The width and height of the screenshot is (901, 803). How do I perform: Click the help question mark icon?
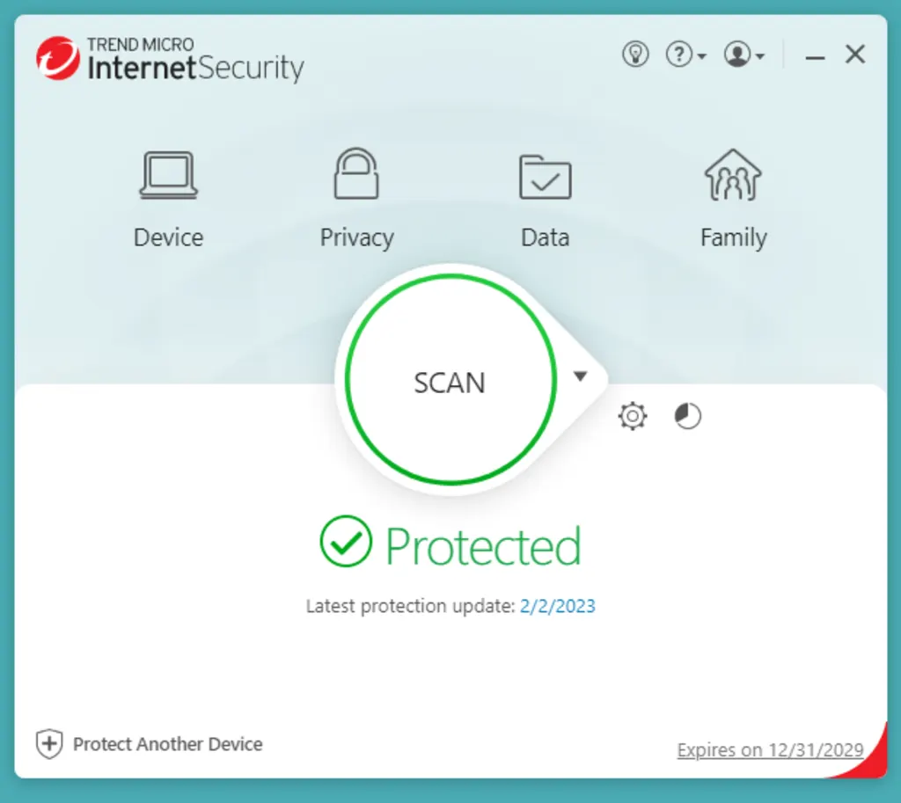680,54
